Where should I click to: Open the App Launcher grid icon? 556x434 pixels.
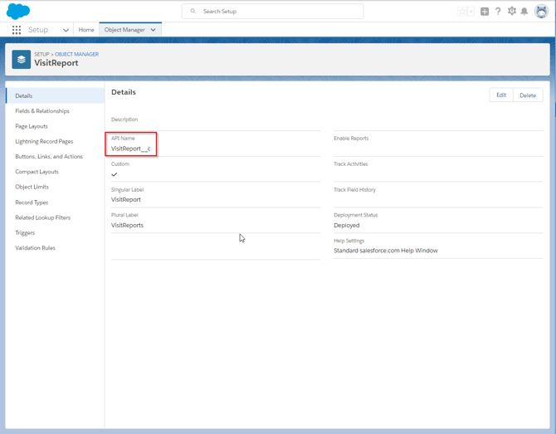pos(17,30)
